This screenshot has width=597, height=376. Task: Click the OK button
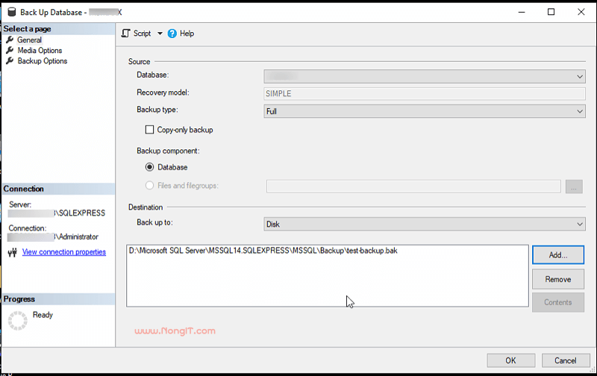point(511,360)
